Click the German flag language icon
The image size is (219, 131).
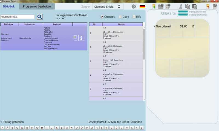point(142,7)
